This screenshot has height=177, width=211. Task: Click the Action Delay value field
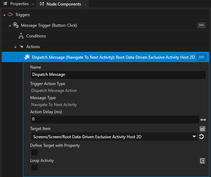[x=115, y=119]
